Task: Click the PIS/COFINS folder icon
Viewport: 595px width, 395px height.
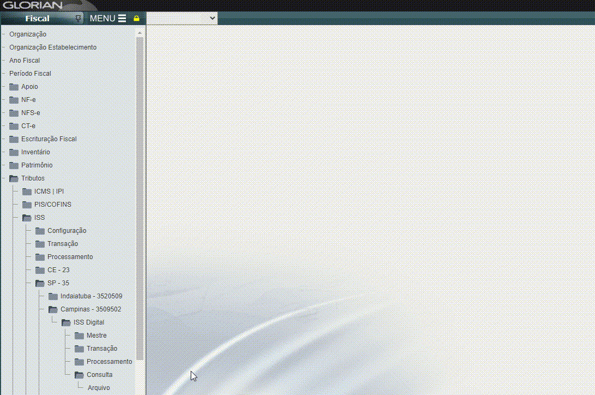Action: tap(27, 205)
